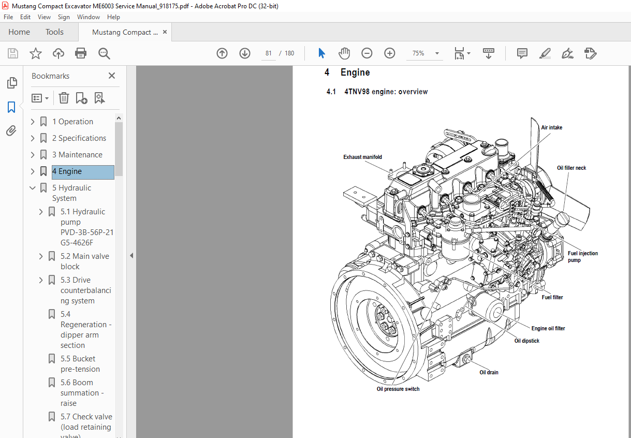Zoom out with the minus icon
The image size is (631, 438).
coord(367,53)
